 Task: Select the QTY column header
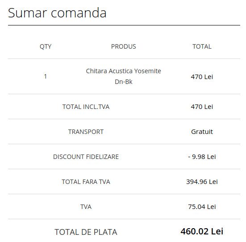[46, 46]
